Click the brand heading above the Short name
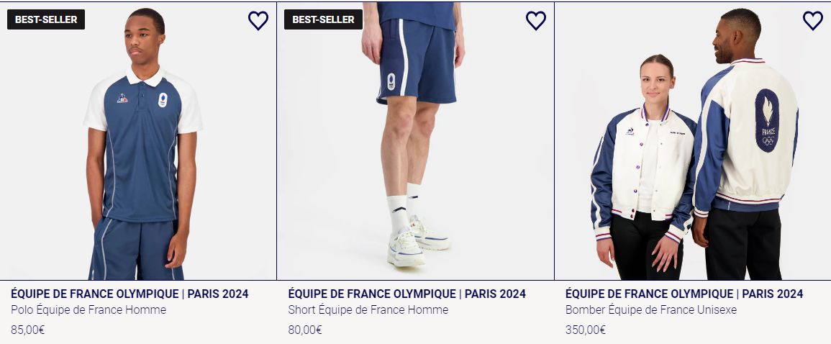Screen dimensions: 831x344 (x=407, y=294)
